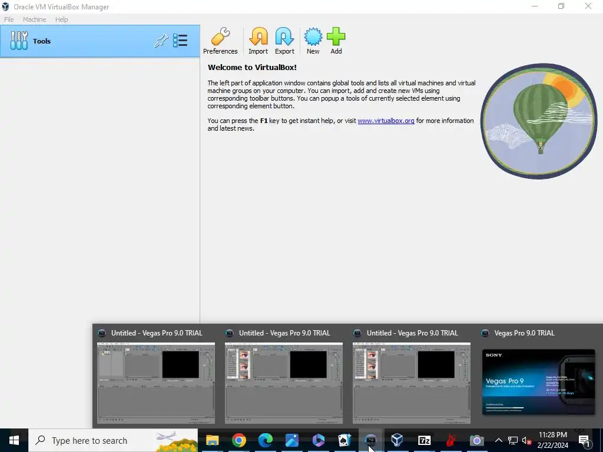Click the Windows Start button
Viewport: 603px width, 452px height.
tap(14, 440)
